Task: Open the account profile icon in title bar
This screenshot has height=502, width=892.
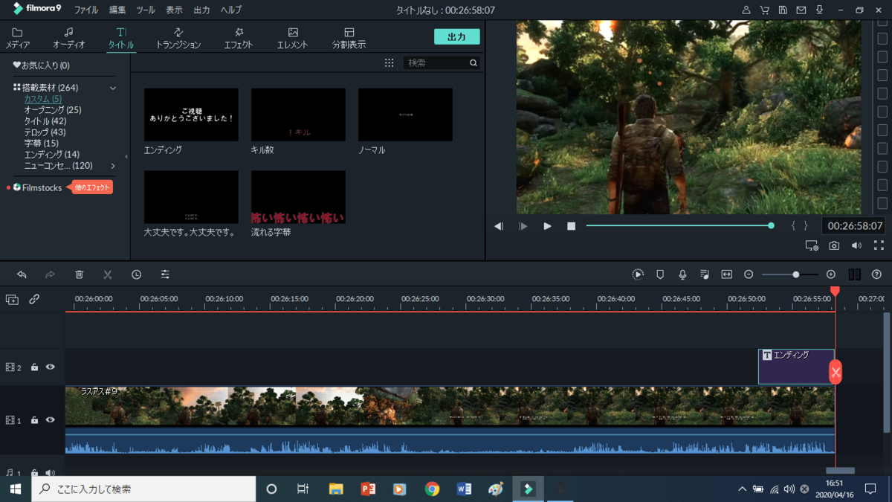Action: click(746, 10)
